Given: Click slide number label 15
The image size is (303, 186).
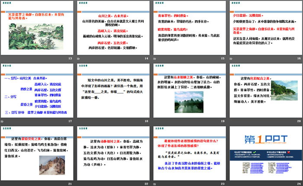Looking at the screenshot, I should pyautogui.click(x=223, y=58).
